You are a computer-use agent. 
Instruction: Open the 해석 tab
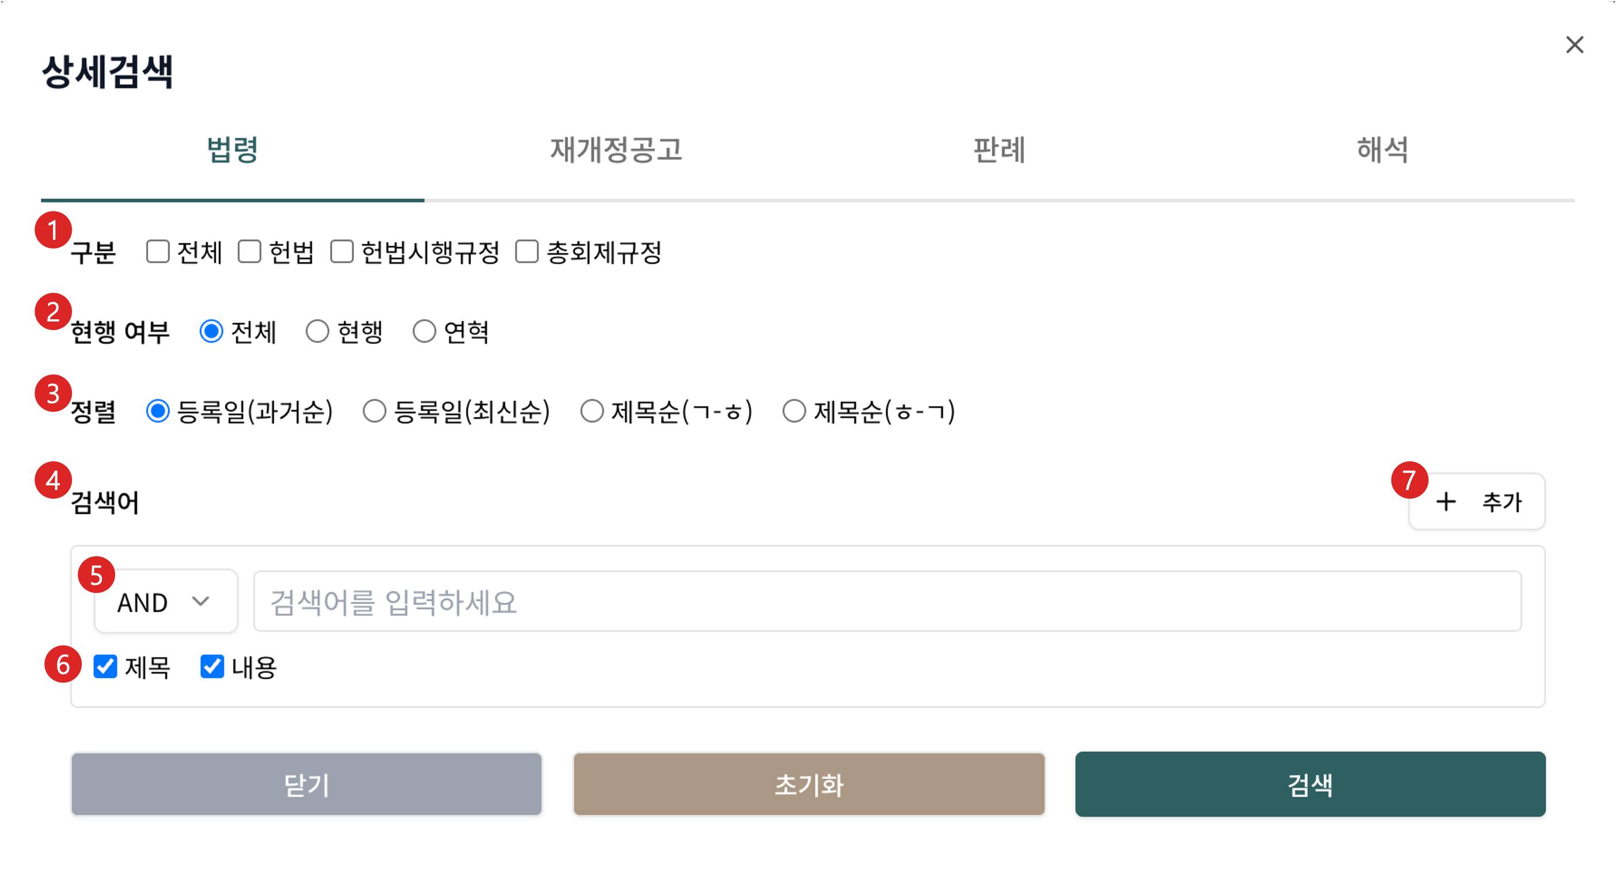(x=1382, y=151)
